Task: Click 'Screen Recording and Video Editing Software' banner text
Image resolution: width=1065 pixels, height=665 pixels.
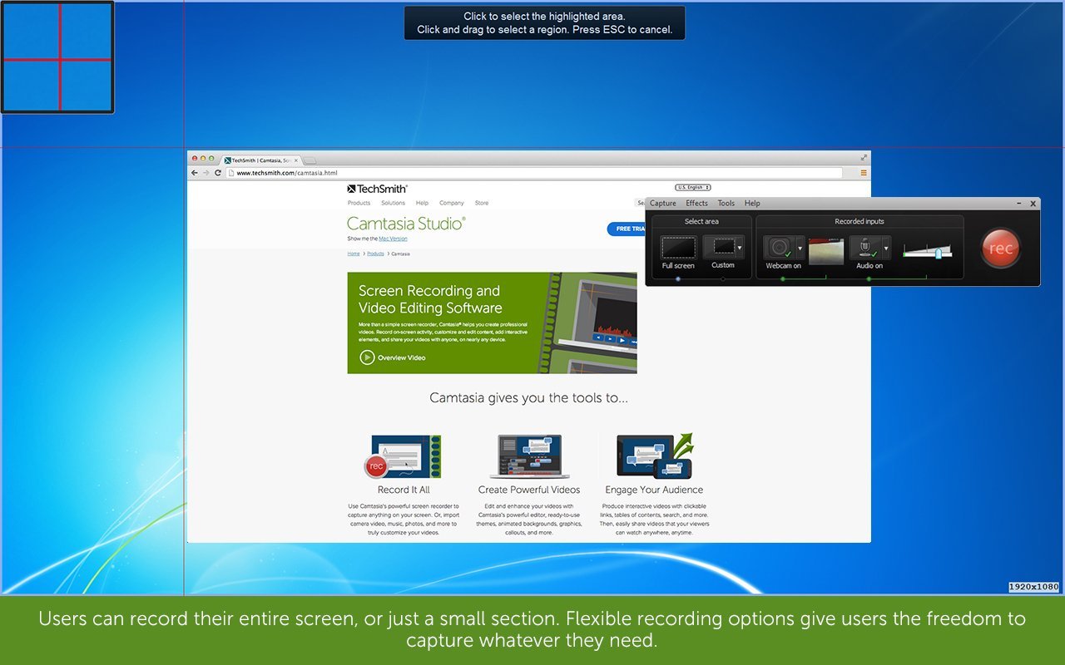Action: point(429,299)
